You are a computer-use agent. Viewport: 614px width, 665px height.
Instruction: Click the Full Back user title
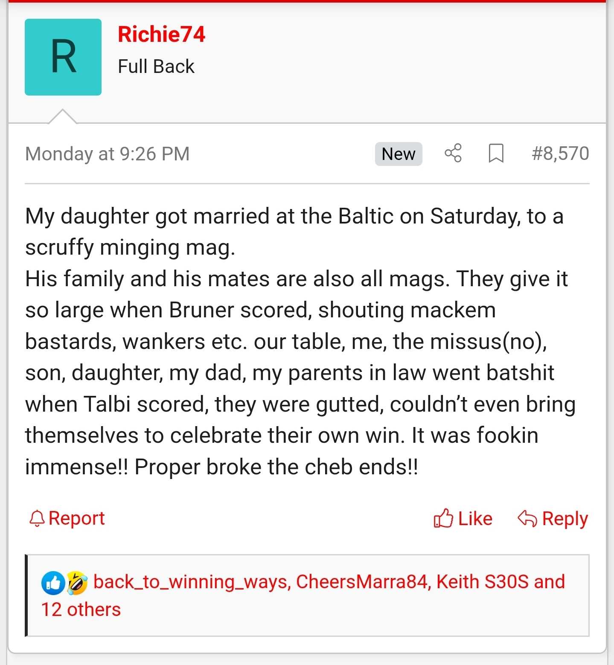point(156,67)
